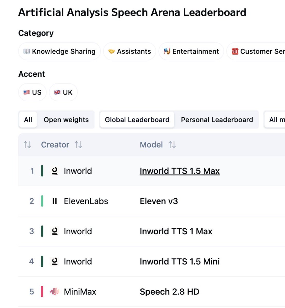285x308 pixels.
Task: Click the Inworld logo in row 1
Action: [54, 171]
